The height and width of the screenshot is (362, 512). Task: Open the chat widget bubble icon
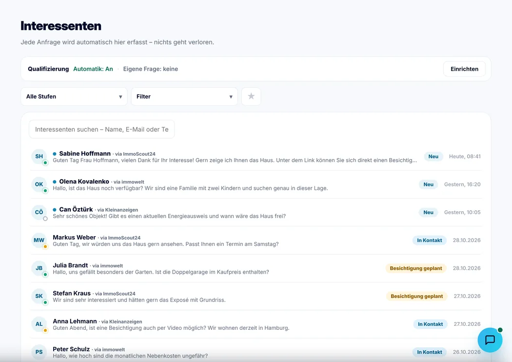(x=490, y=340)
